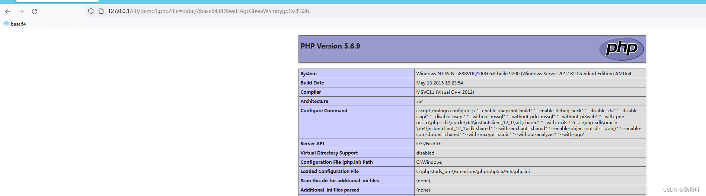This screenshot has height=196, width=706.
Task: Open the PHP logo link
Action: (621, 49)
